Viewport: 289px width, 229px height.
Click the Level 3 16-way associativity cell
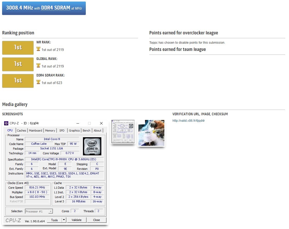click(97, 201)
